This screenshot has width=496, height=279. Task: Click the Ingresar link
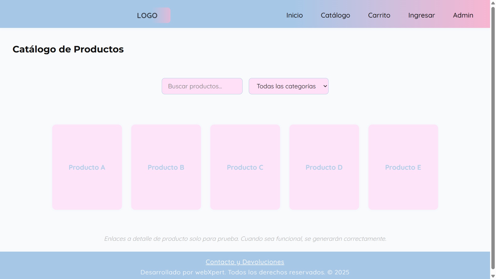click(421, 15)
